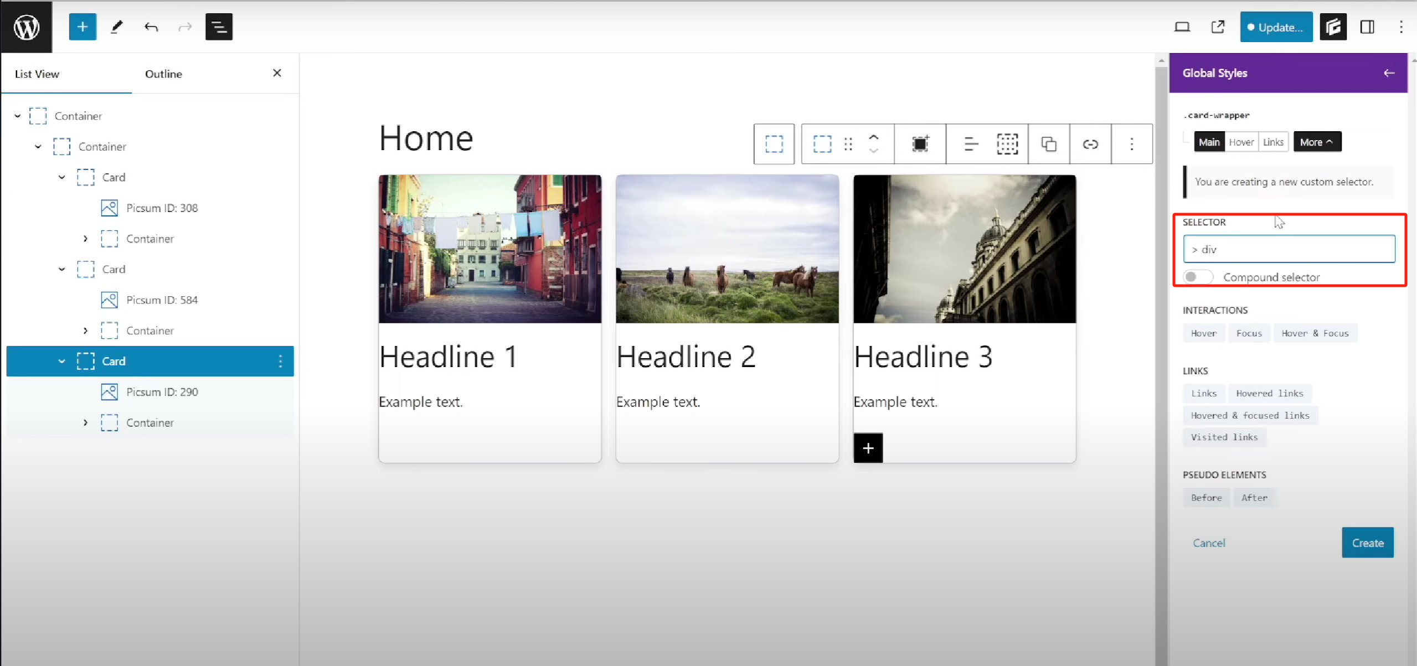Image resolution: width=1417 pixels, height=666 pixels.
Task: Select the Picsum ID: 584 image item
Action: (x=162, y=300)
